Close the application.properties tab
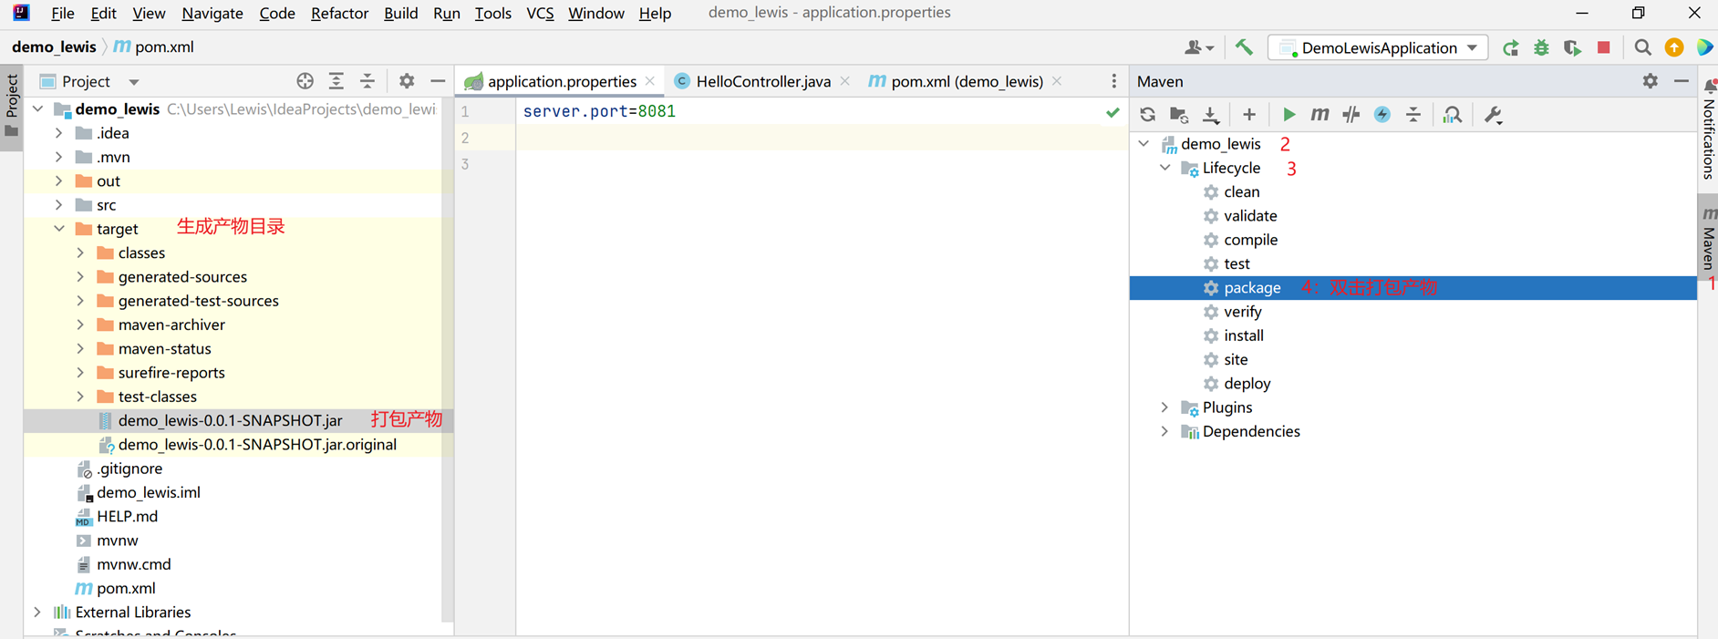The height and width of the screenshot is (639, 1718). [x=650, y=81]
